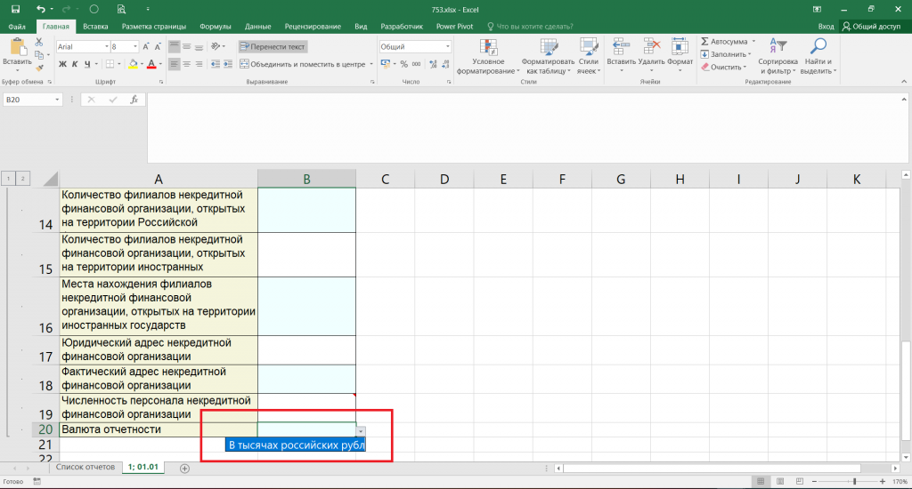This screenshot has height=489, width=912.
Task: Switch to the Данные tab
Action: pos(257,26)
